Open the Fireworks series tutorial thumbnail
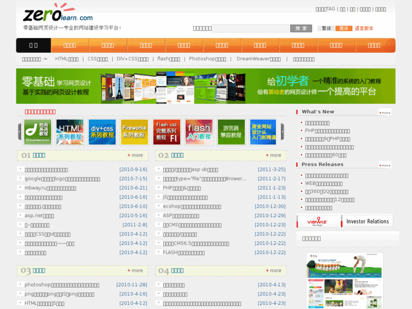 (134, 132)
